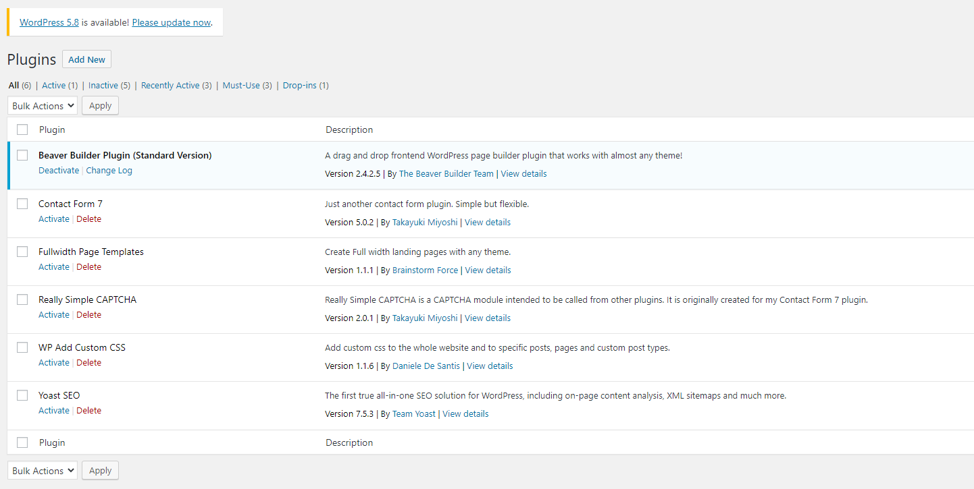View details for WP Add Custom CSS
Image resolution: width=974 pixels, height=489 pixels.
click(x=490, y=366)
